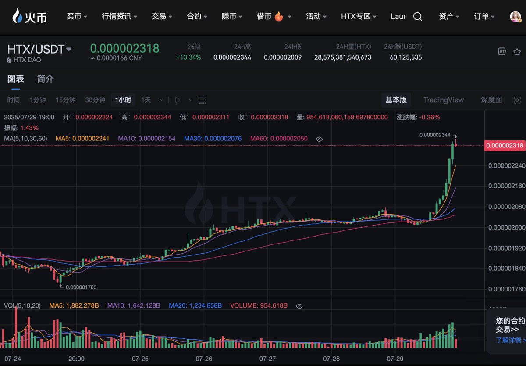Click the 24h低 value 0.000002009
526x366 pixels.
pos(283,57)
